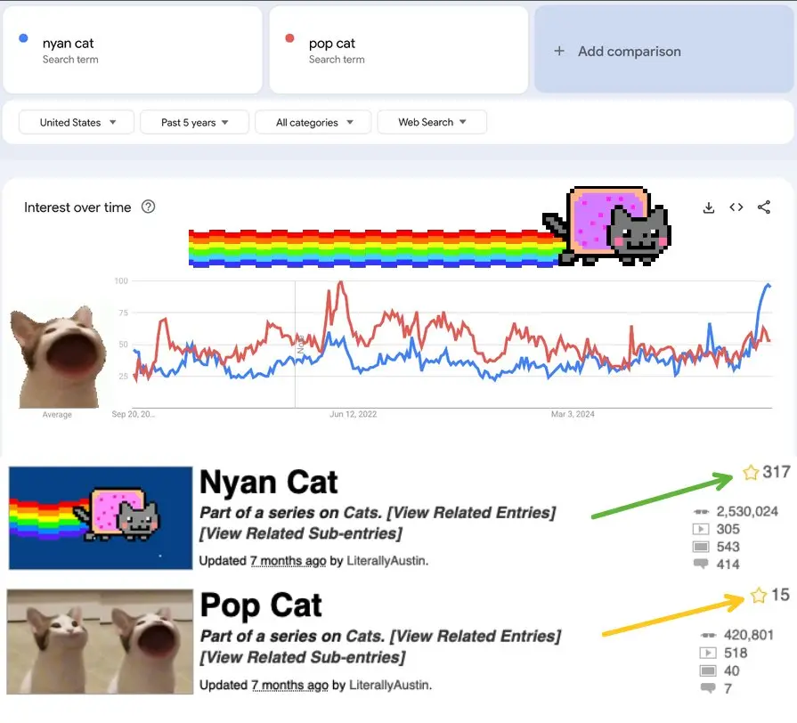Click the download CSV icon
The height and width of the screenshot is (723, 797).
(x=709, y=207)
